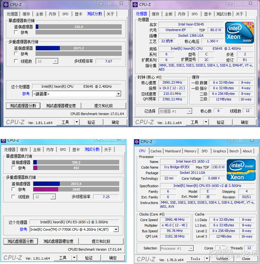Click 測試處理器分數 in the E5645 benchmark window

[23, 106]
